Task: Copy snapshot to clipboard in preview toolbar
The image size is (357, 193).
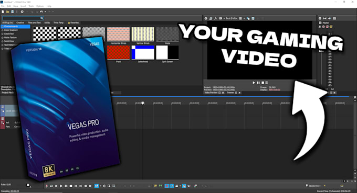Action: tap(248, 18)
